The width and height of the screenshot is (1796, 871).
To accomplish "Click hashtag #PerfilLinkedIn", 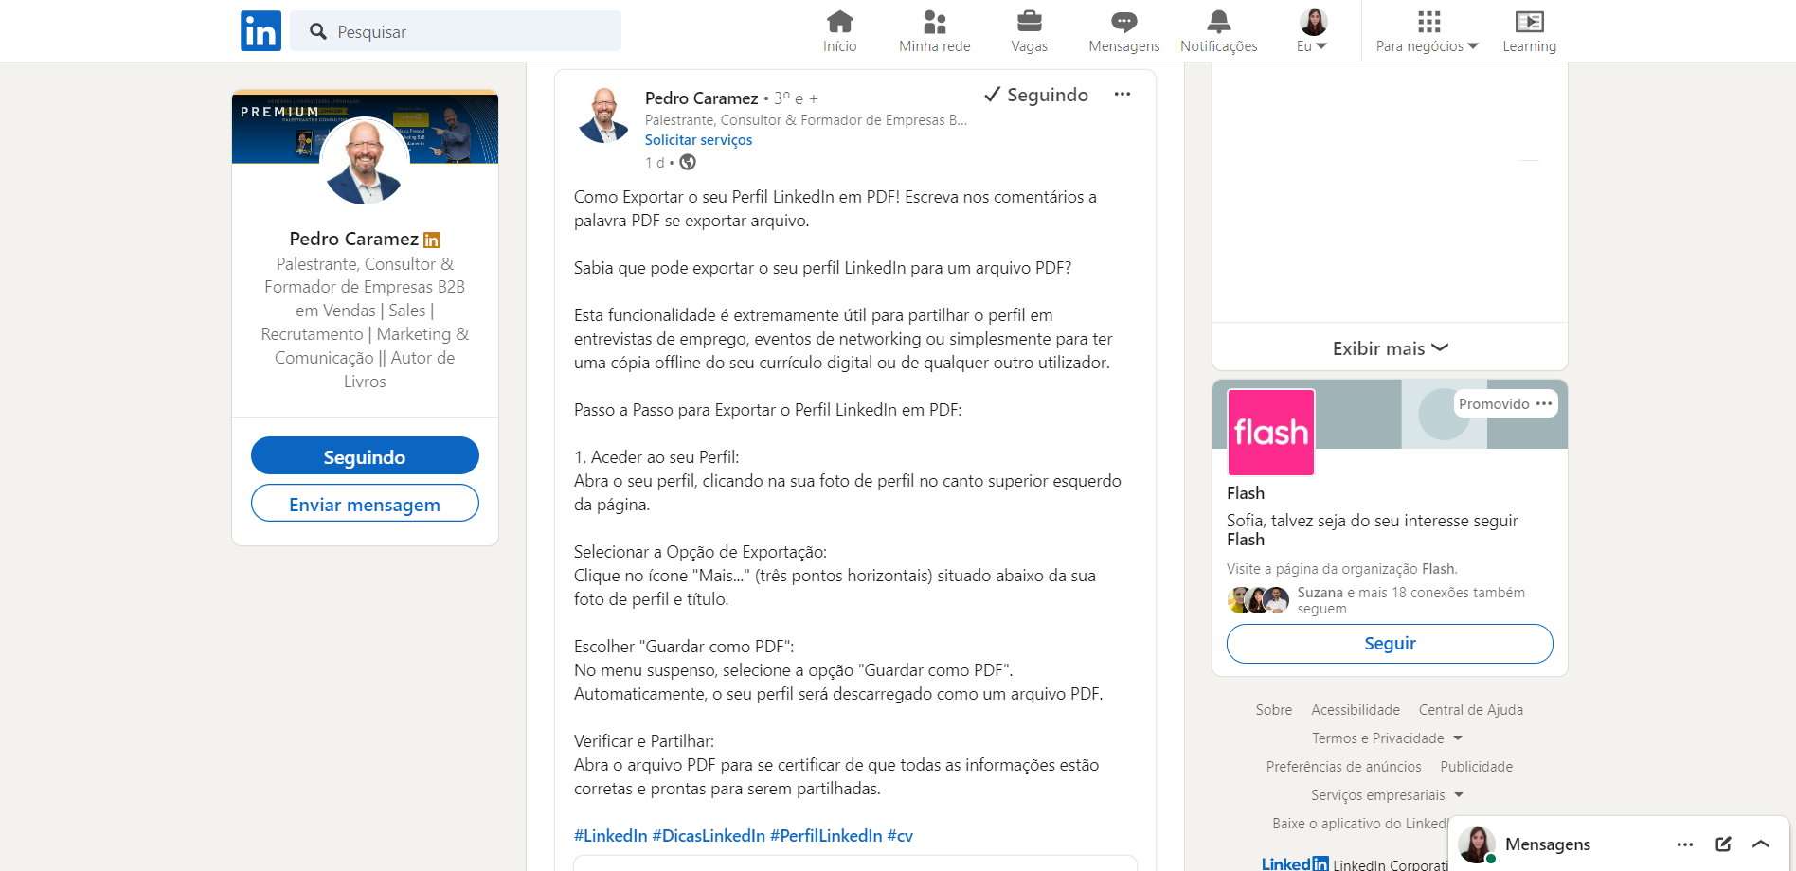I will 826,836.
